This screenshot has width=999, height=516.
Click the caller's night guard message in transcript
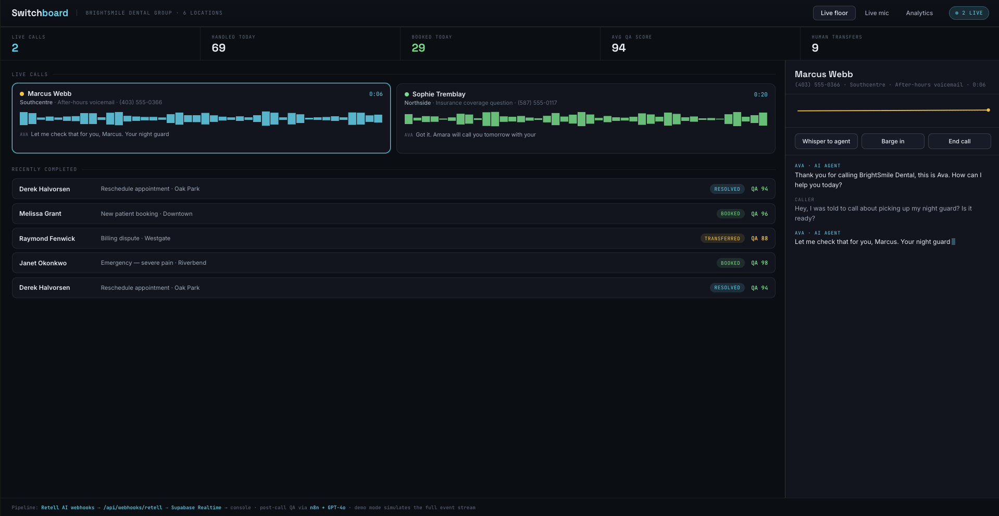(883, 213)
